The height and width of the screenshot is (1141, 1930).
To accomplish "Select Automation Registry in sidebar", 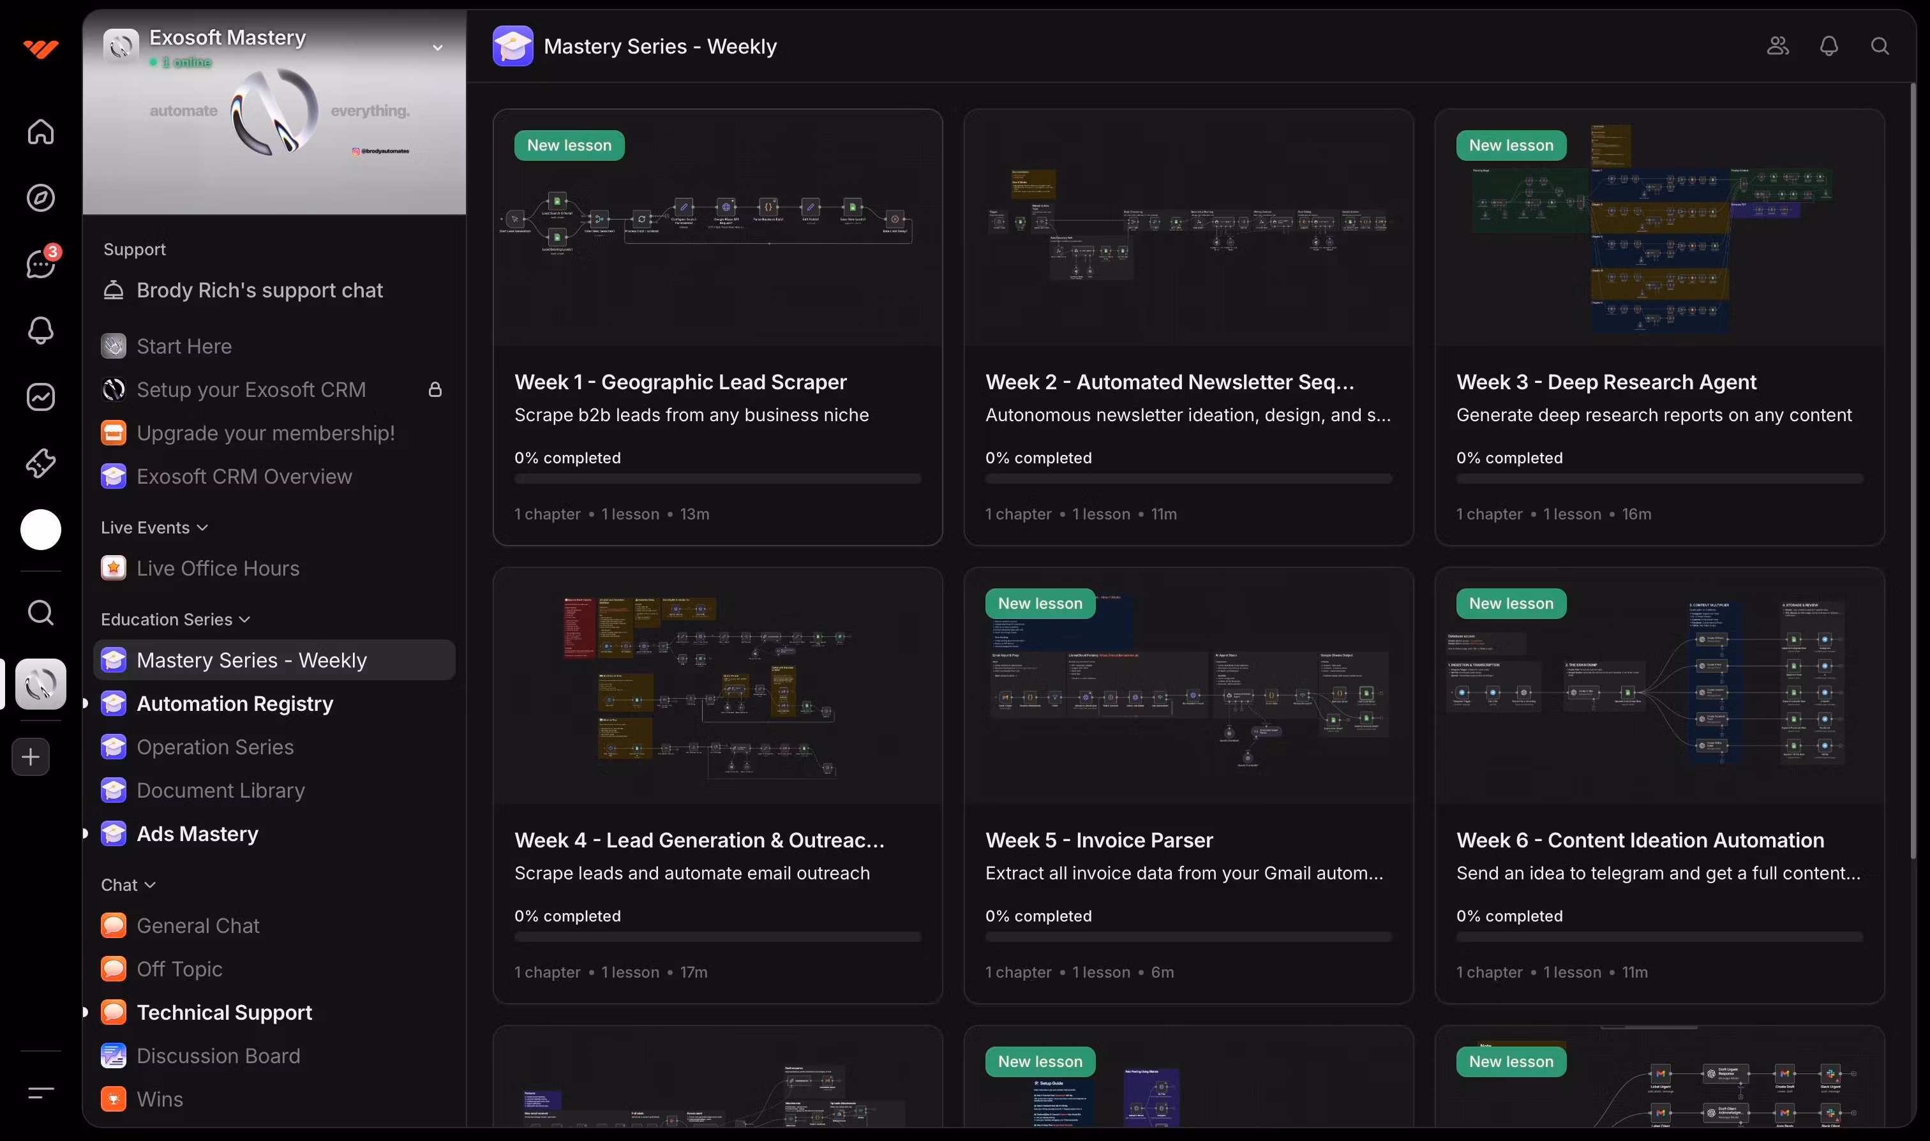I will click(234, 703).
